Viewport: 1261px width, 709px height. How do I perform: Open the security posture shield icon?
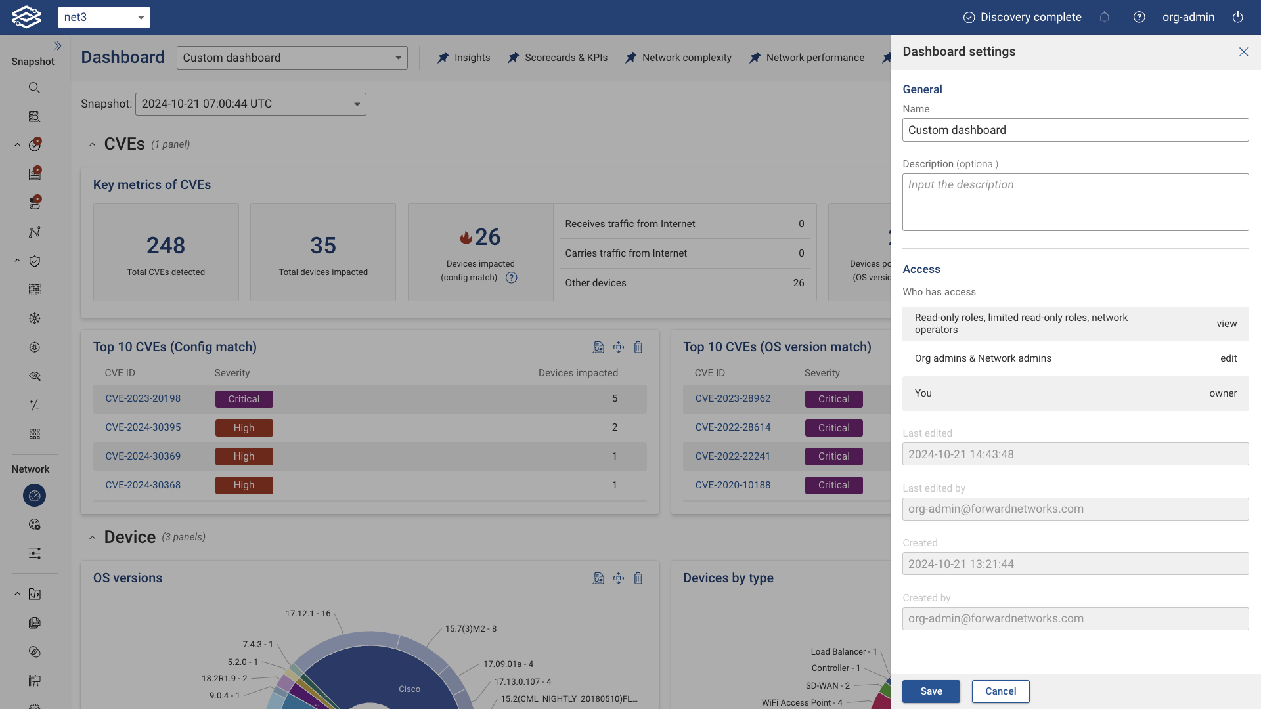34,261
